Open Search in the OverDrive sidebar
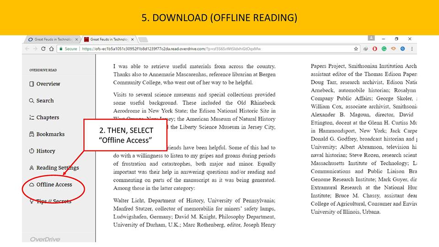439x247 pixels. pos(42,101)
